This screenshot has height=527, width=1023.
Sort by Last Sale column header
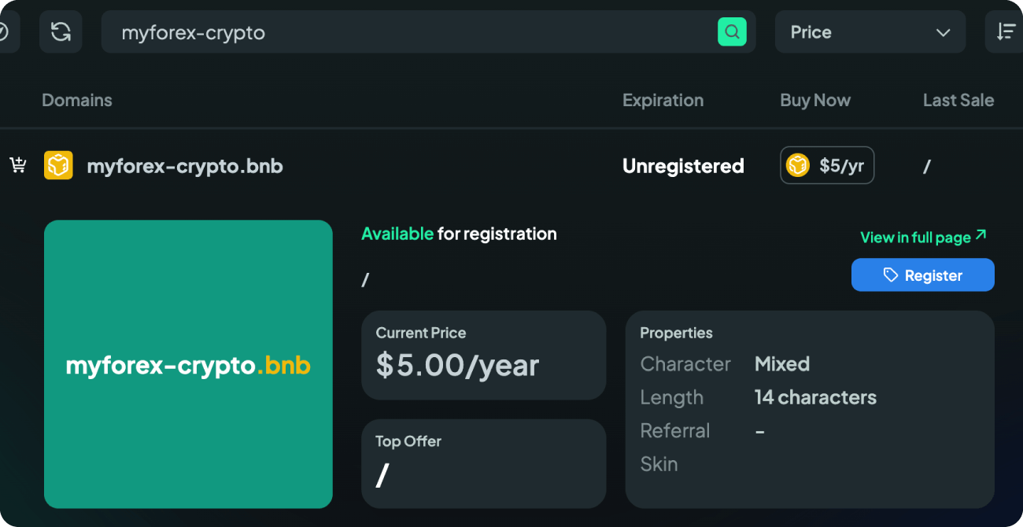[x=958, y=100]
